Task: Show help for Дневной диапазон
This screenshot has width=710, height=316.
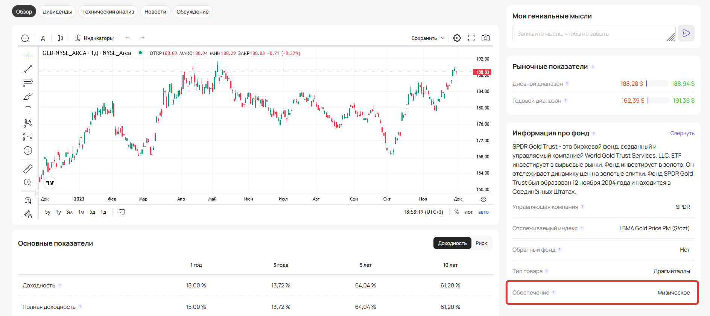Action: point(567,84)
